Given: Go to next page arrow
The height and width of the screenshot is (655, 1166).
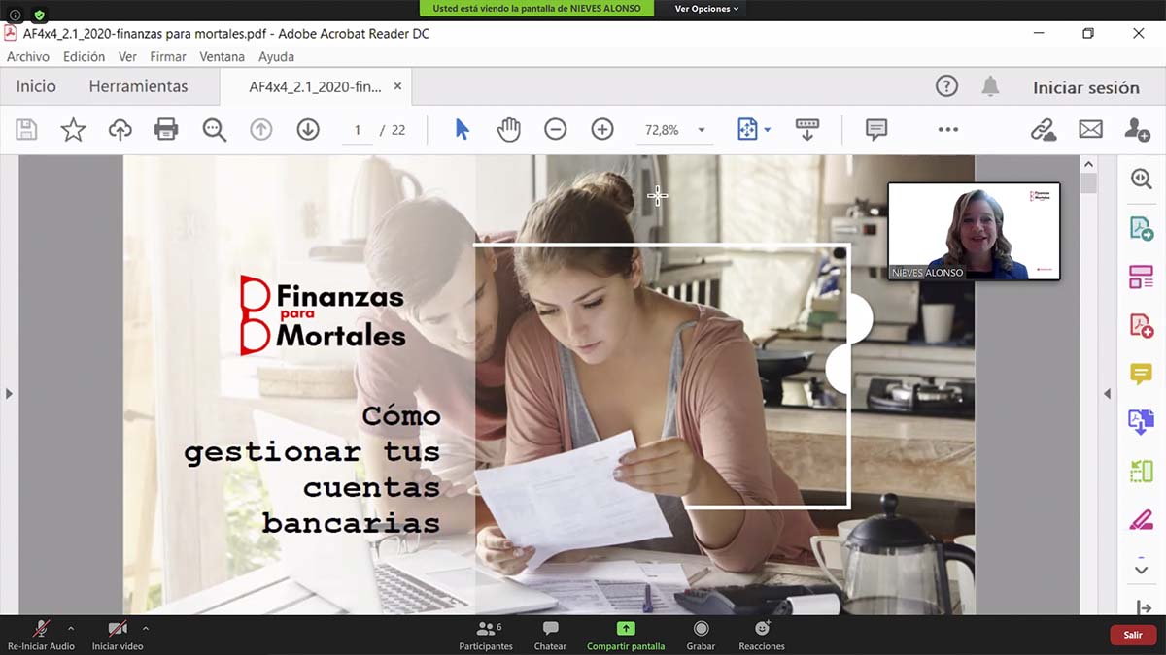Looking at the screenshot, I should click(308, 129).
